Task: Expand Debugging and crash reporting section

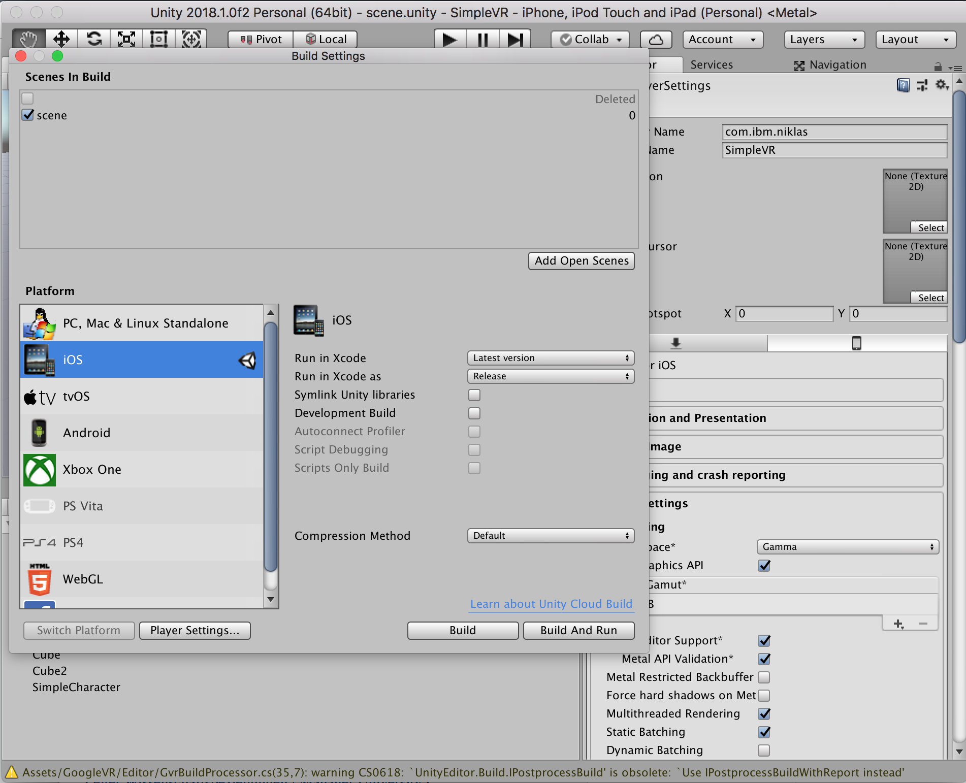Action: 796,475
